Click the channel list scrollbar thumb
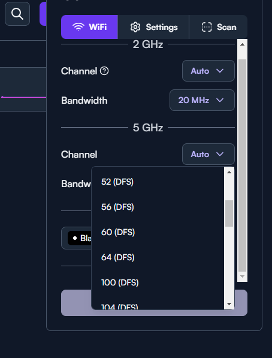The height and width of the screenshot is (358, 272). pyautogui.click(x=229, y=213)
